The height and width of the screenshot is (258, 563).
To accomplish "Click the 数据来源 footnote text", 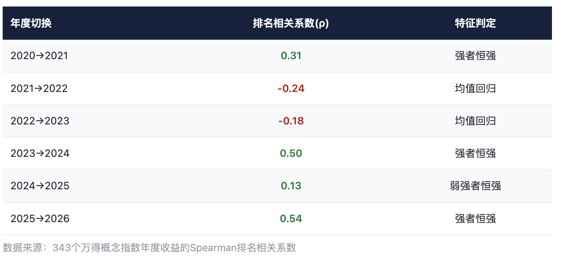I will (x=150, y=248).
